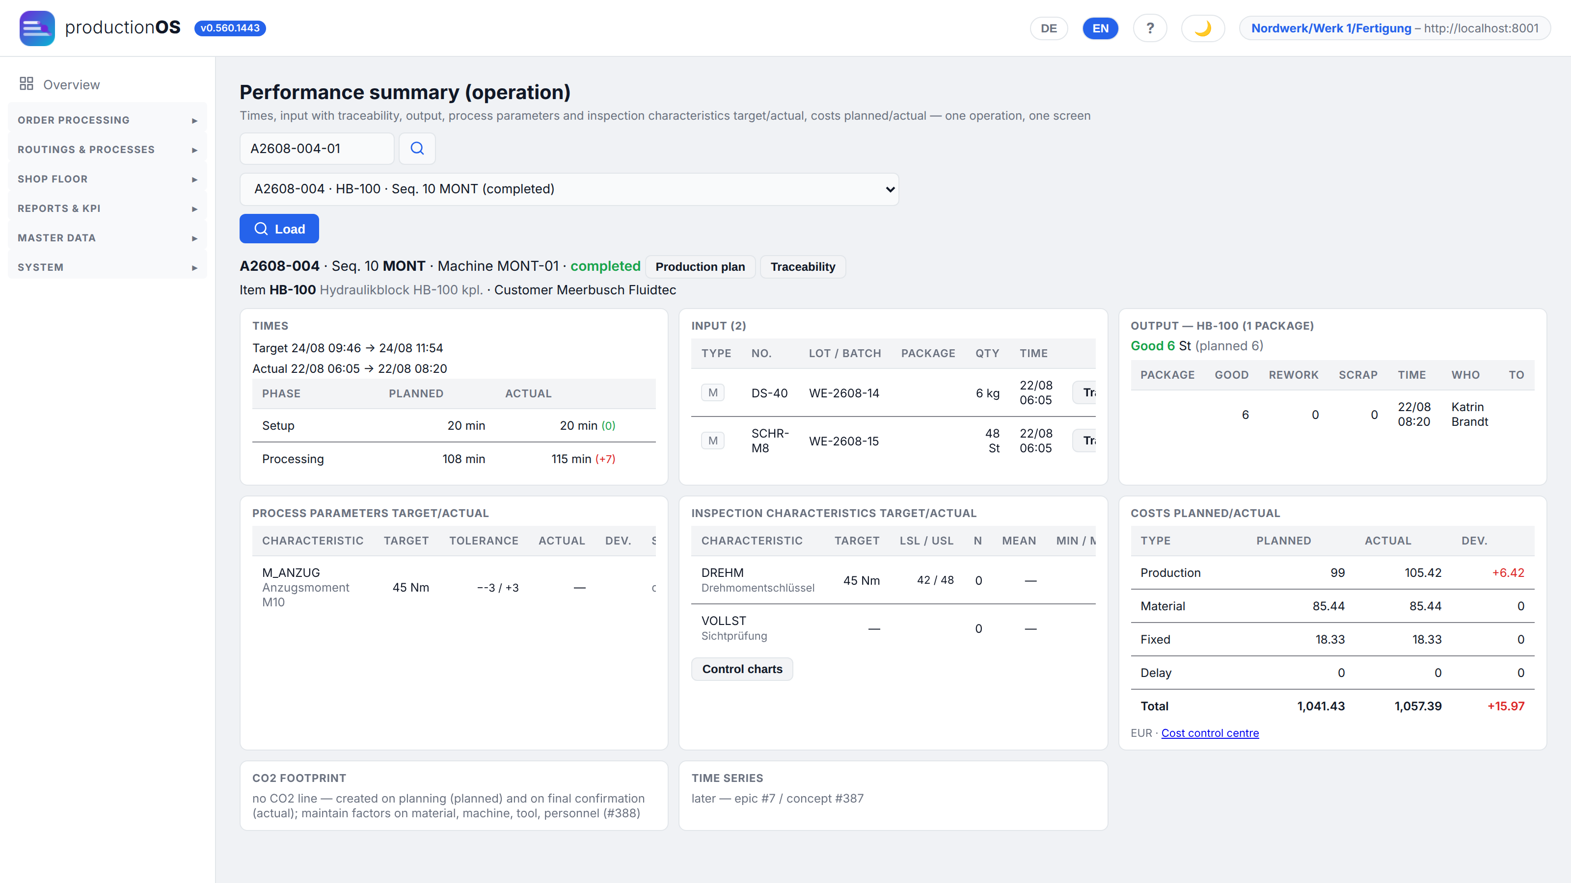Select lot WE-2608-15 cell
The height and width of the screenshot is (883, 1571).
click(x=844, y=441)
